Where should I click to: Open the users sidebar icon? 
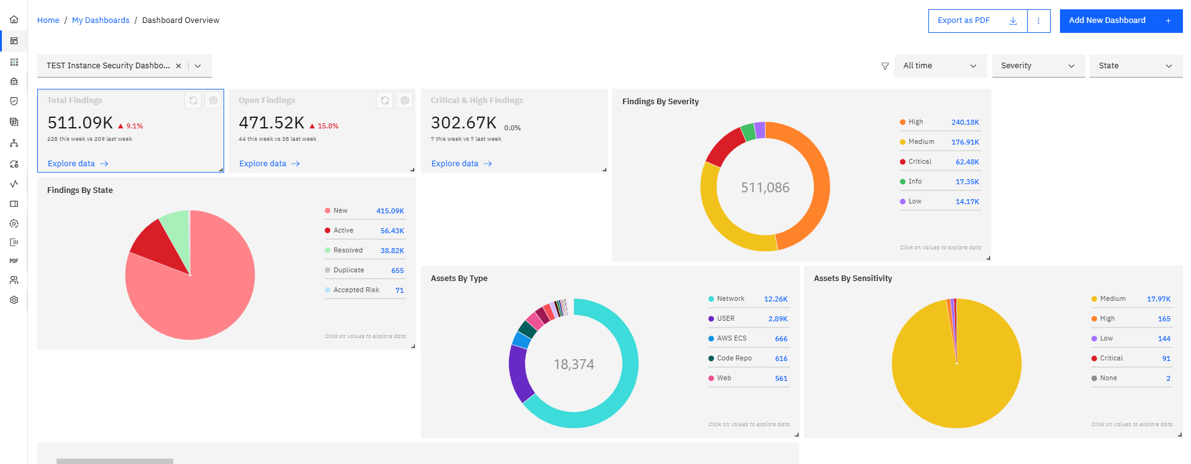tap(14, 280)
